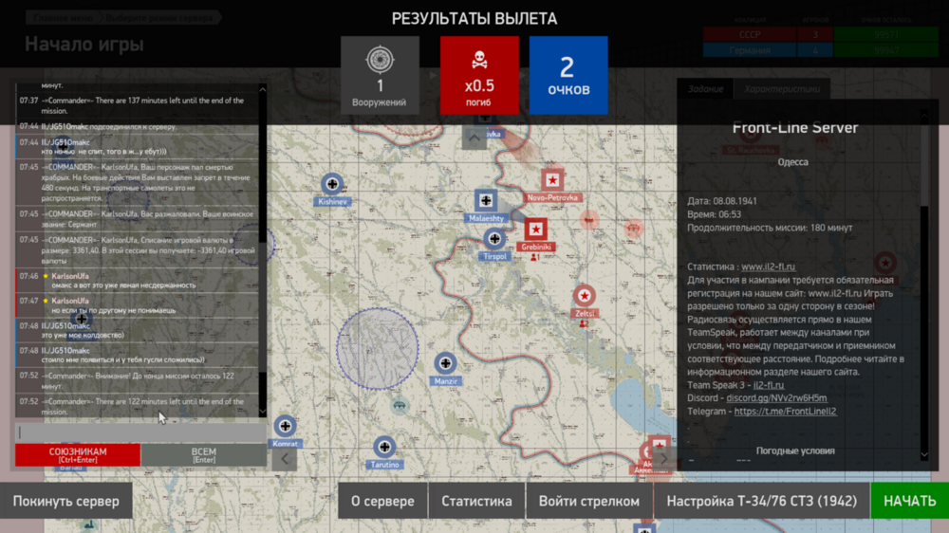
Task: Open the il2-fl.ru TeamSpeak link
Action: 769,385
